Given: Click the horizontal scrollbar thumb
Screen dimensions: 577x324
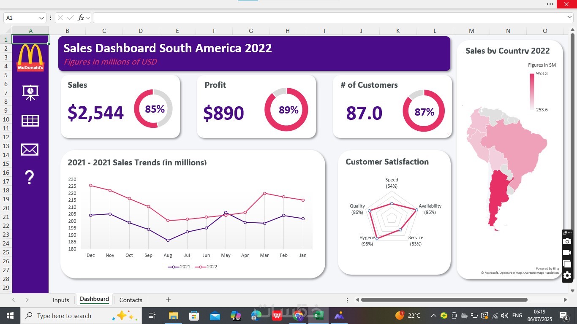Looking at the screenshot, I should point(444,300).
